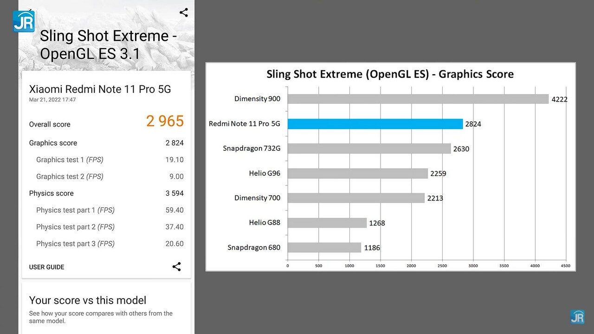This screenshot has width=594, height=334.
Task: Select the Graphics score row
Action: coord(106,143)
